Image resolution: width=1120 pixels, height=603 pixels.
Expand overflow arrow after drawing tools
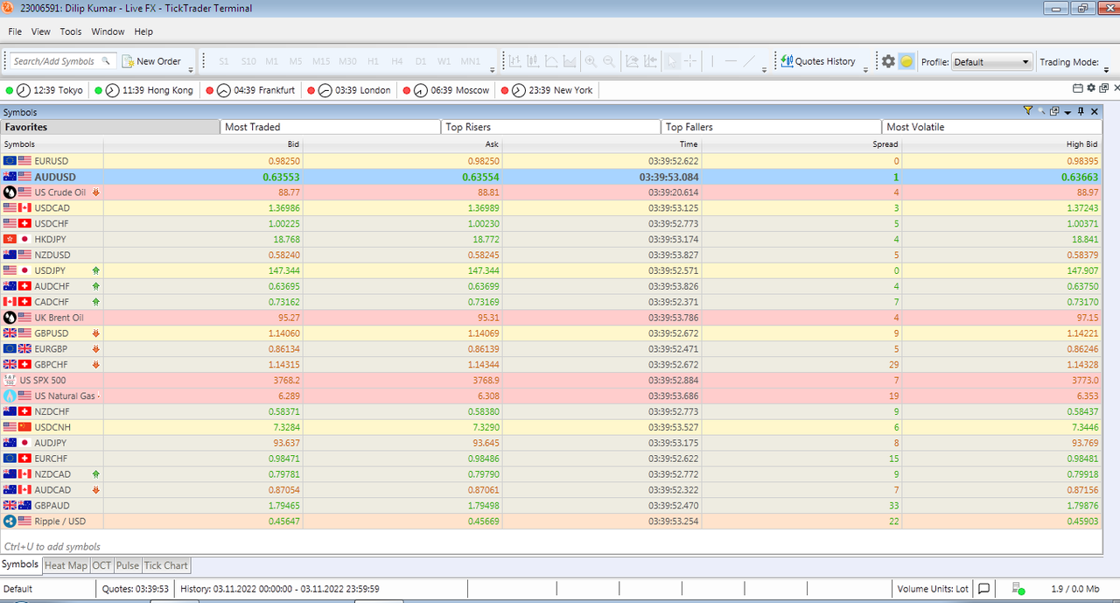point(765,68)
